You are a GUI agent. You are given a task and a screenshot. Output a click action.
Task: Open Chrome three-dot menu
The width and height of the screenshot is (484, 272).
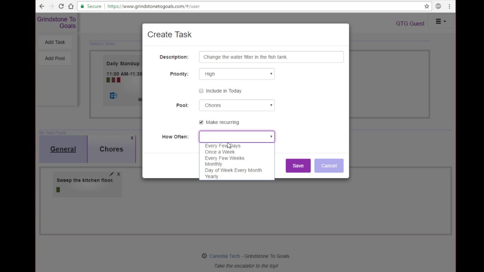click(x=449, y=6)
